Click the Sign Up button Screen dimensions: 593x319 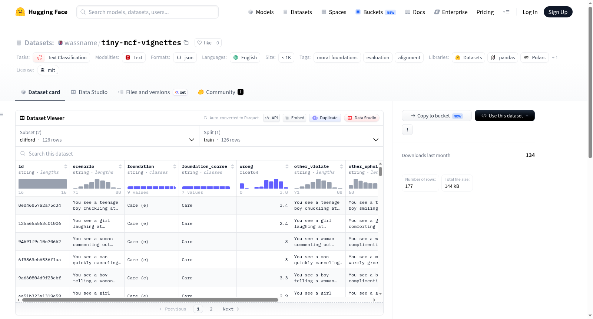(558, 12)
